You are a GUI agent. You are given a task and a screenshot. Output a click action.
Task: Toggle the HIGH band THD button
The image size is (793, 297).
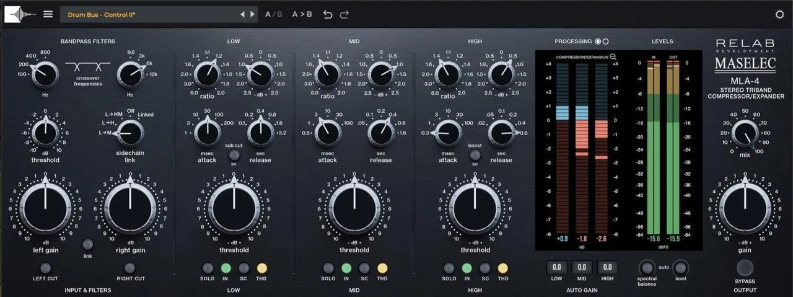(x=502, y=268)
